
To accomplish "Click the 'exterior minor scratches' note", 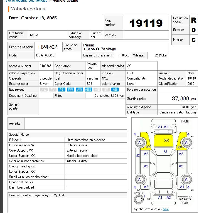I will click(26, 161).
